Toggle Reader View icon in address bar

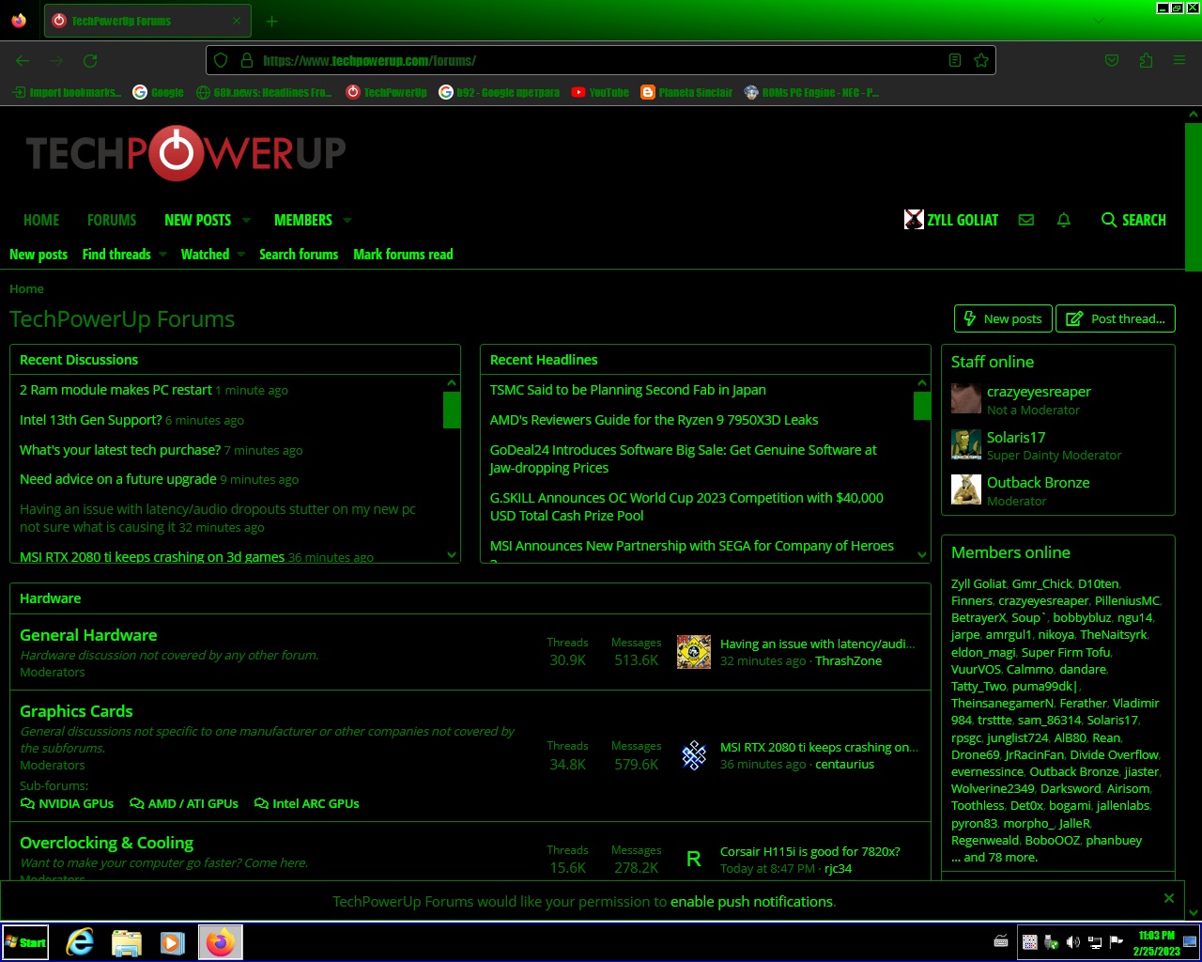(x=955, y=60)
